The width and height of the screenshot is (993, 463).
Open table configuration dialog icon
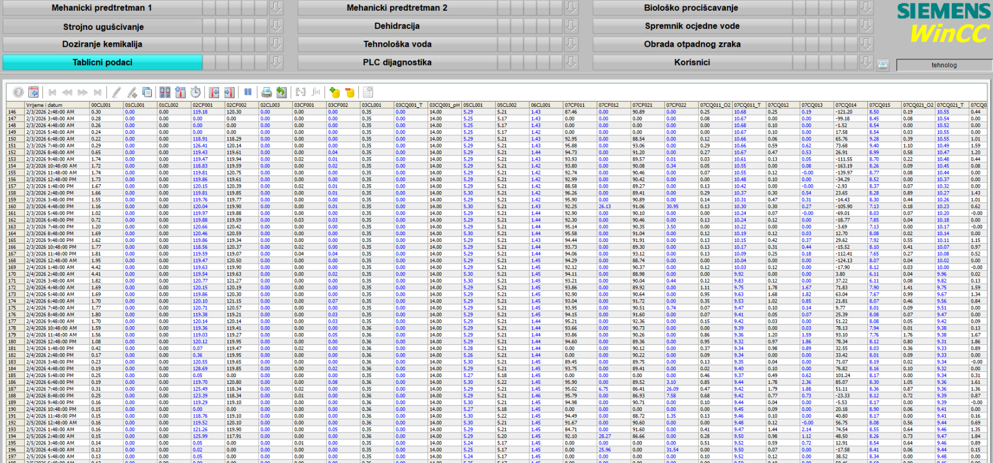pyautogui.click(x=33, y=92)
